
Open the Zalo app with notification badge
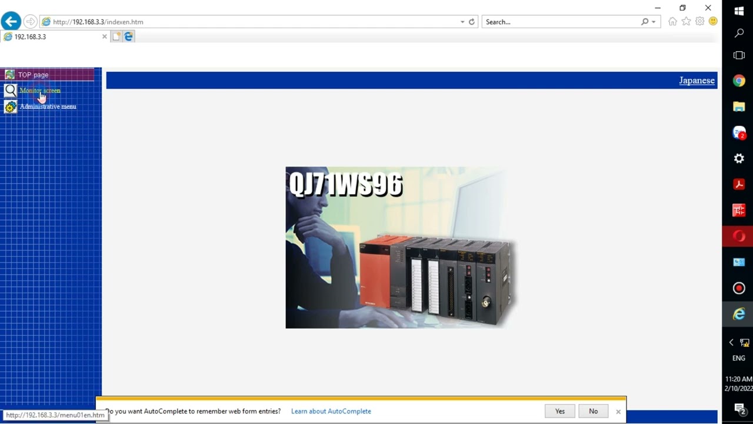(739, 133)
